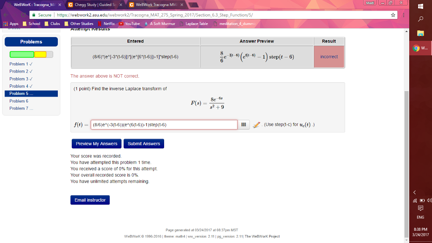This screenshot has width=432, height=243.
Task: Open the School bookmarks folder
Action: click(31, 24)
